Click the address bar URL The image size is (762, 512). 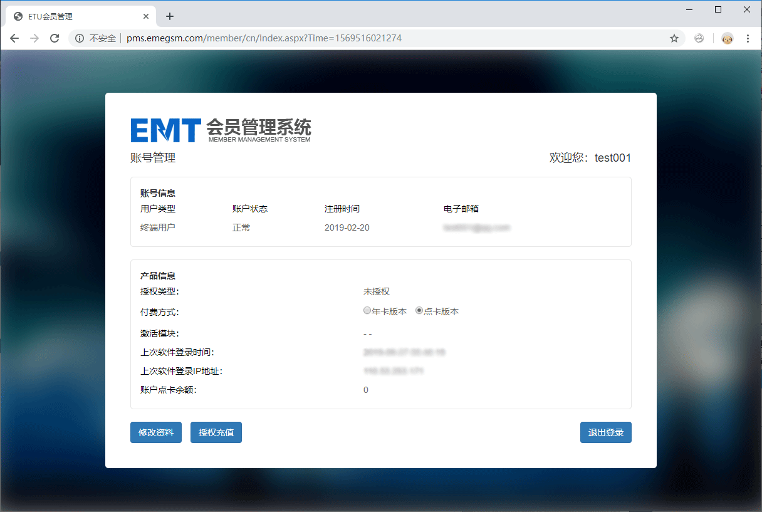pyautogui.click(x=263, y=38)
